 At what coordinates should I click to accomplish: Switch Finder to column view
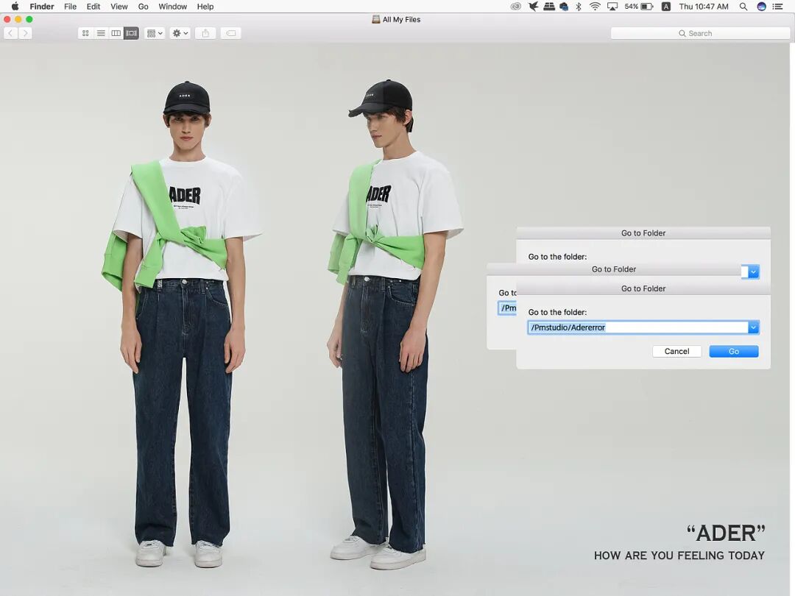pos(116,33)
